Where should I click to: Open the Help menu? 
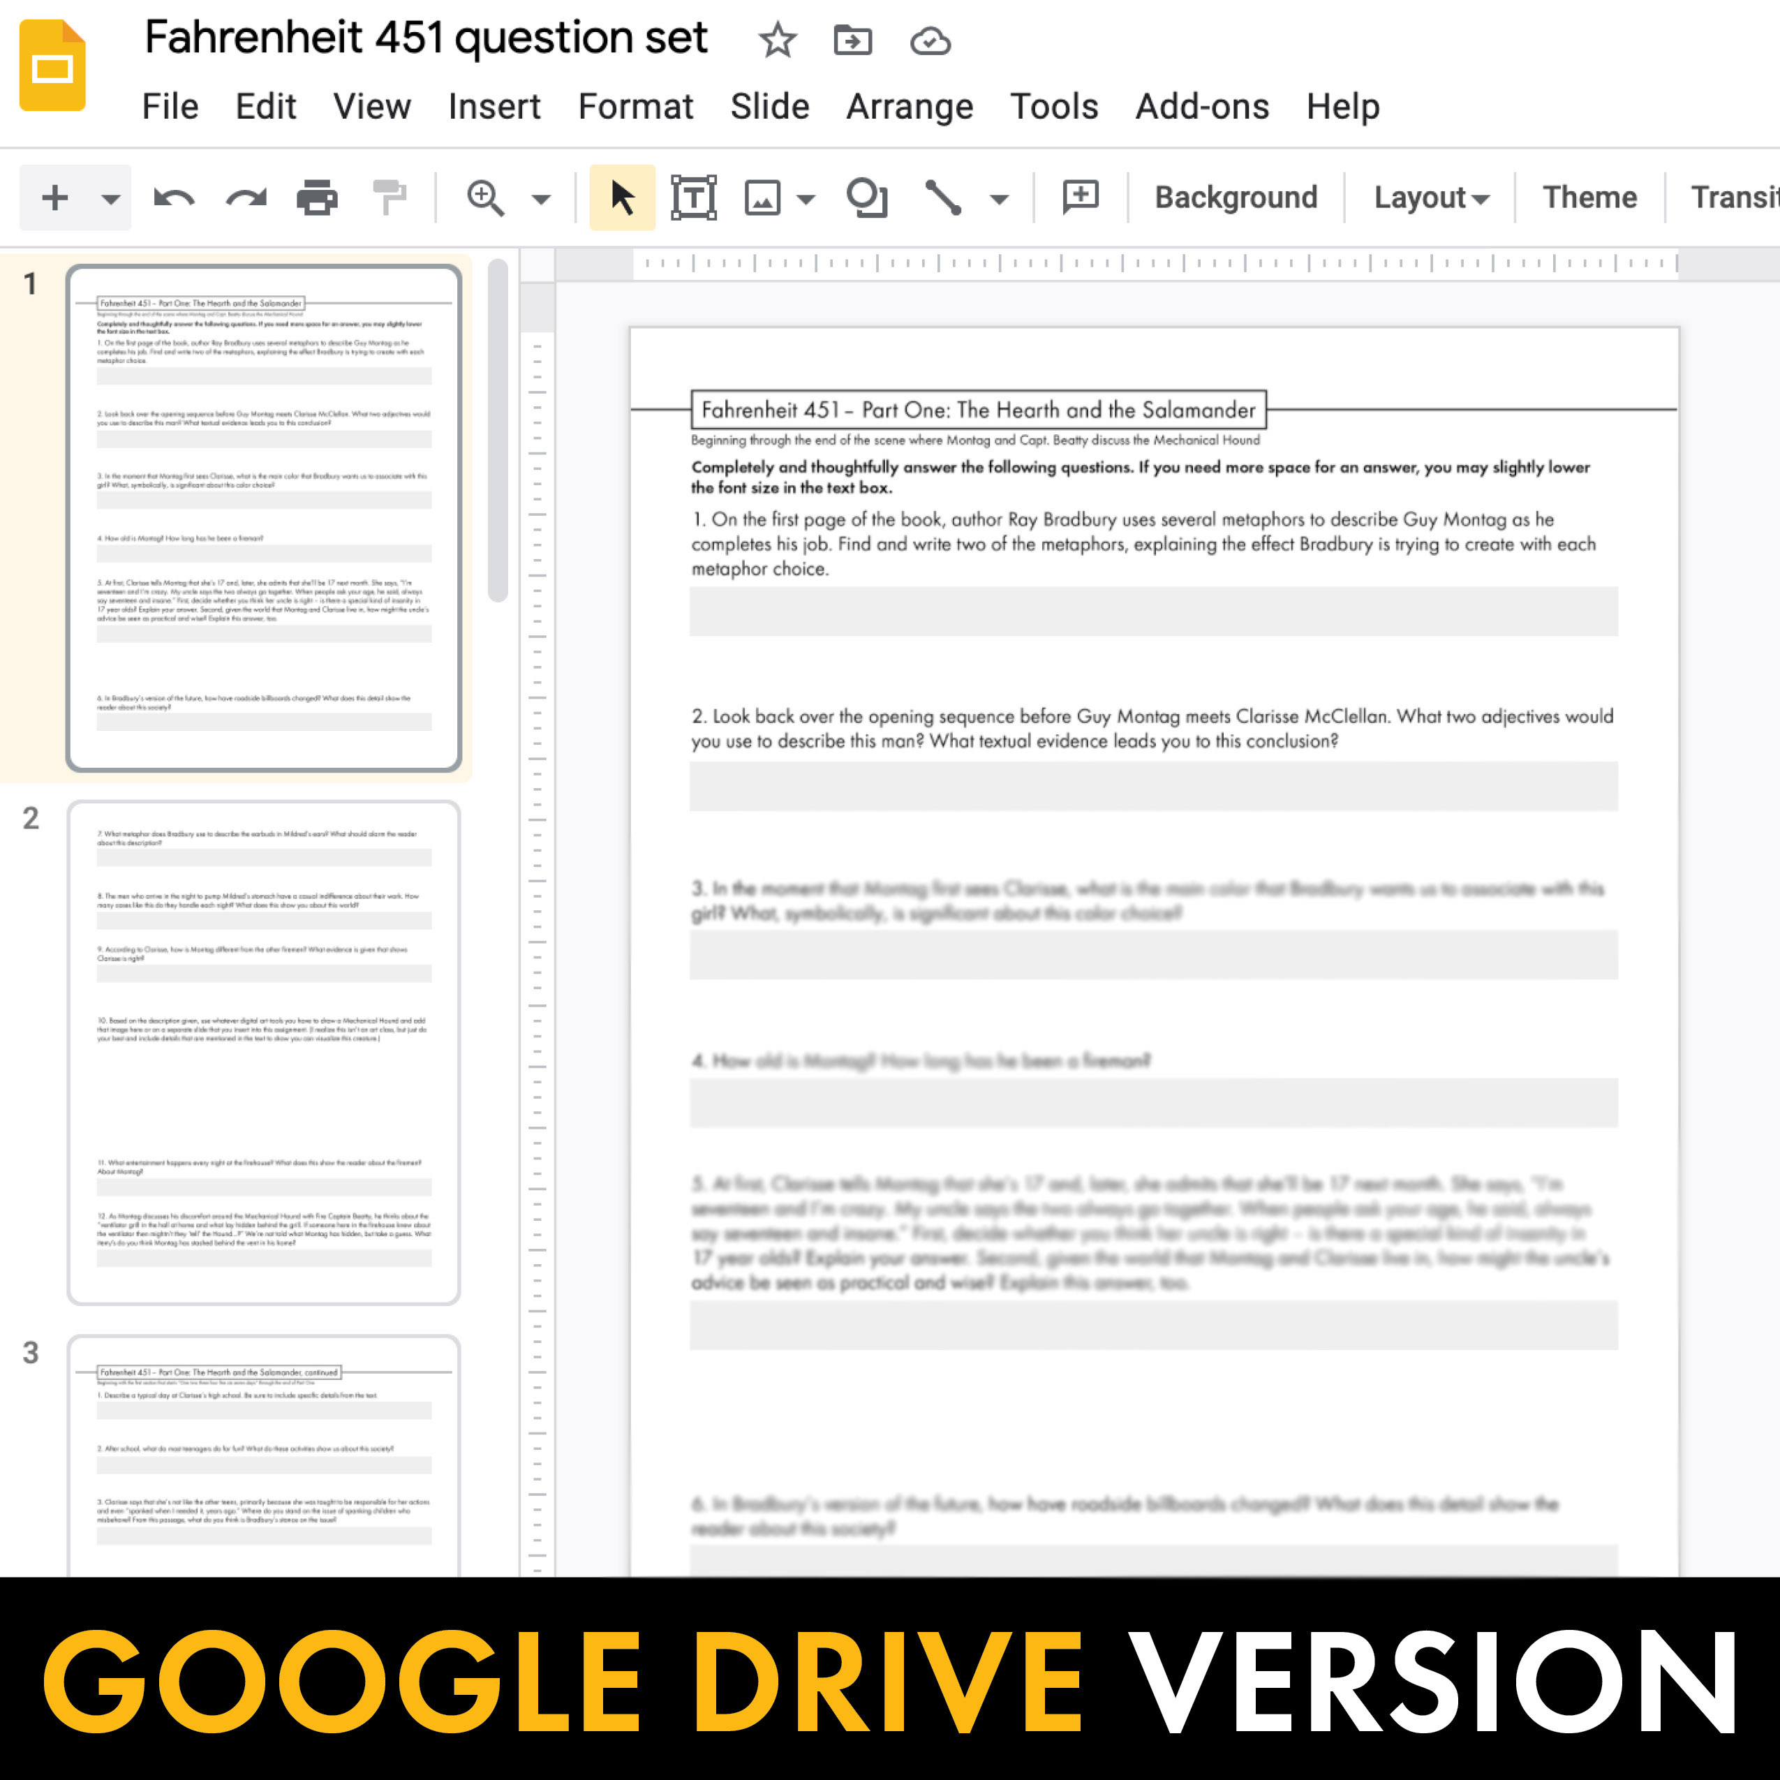coord(1343,107)
